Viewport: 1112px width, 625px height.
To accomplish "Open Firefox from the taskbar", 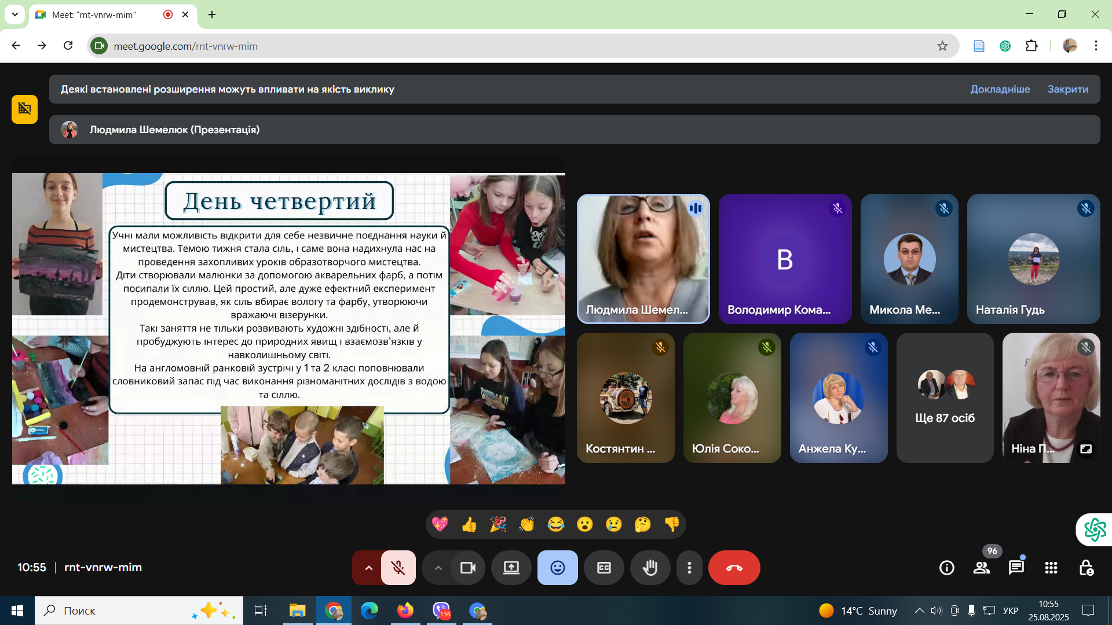I will pos(405,611).
